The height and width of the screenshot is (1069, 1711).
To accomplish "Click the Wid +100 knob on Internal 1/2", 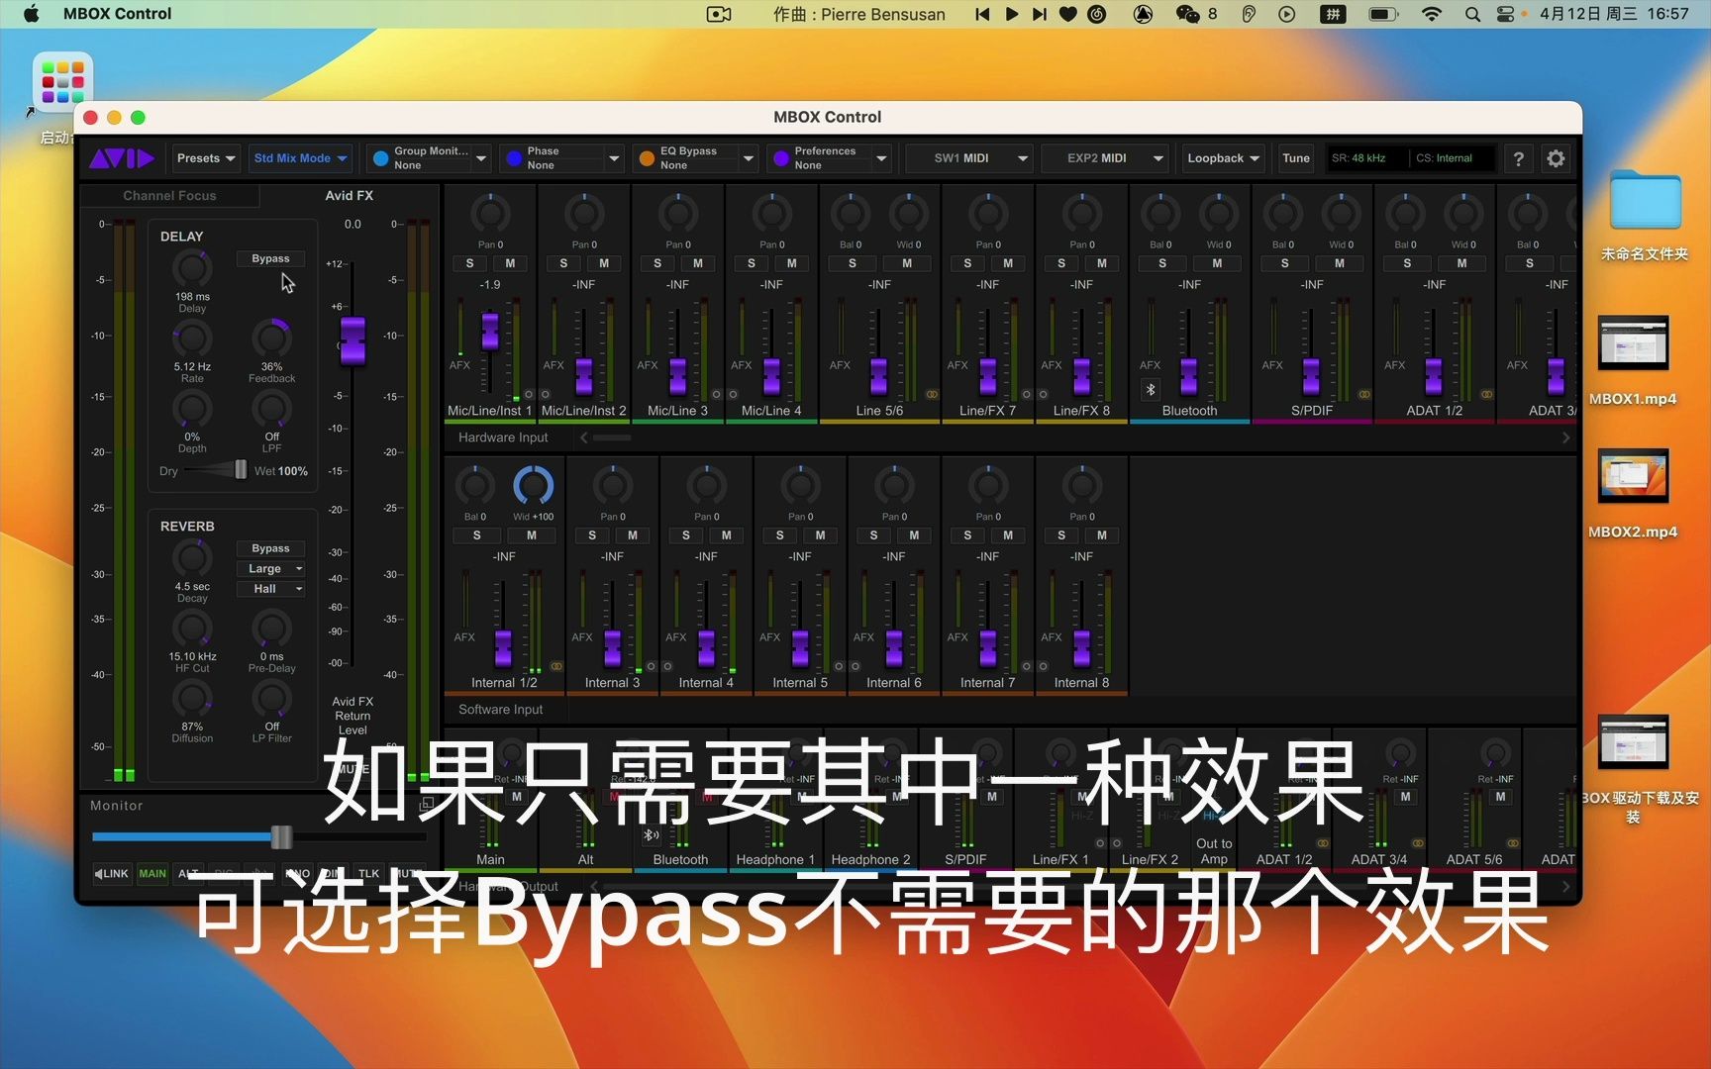I will click(533, 486).
